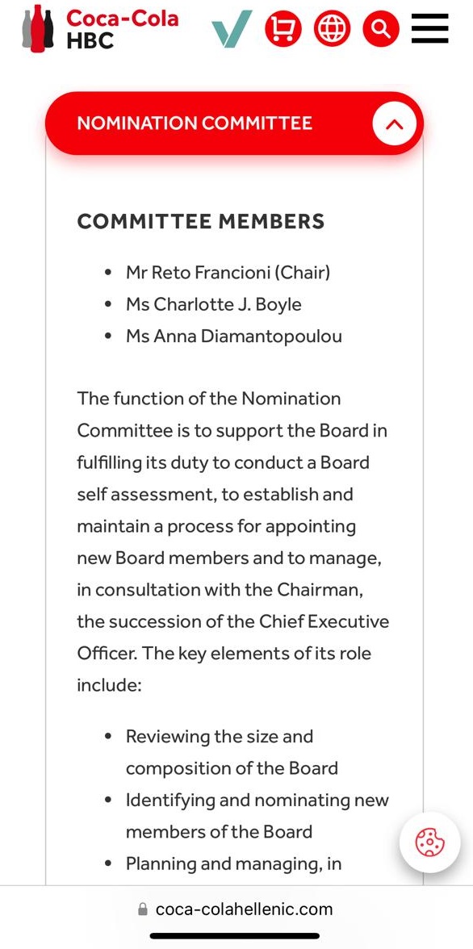Viewport: 473px width, 949px height.
Task: Open the globe language selector icon
Action: [x=332, y=28]
